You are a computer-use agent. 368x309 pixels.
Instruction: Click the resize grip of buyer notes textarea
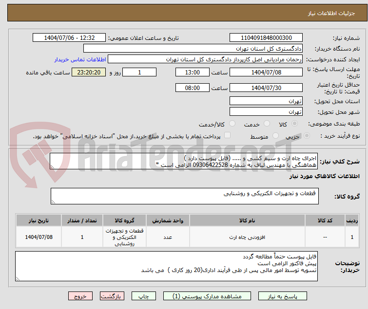coord(18,278)
